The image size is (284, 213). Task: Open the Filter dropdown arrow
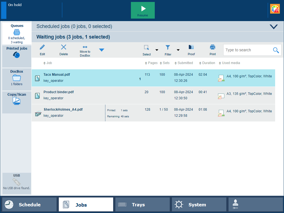click(178, 50)
